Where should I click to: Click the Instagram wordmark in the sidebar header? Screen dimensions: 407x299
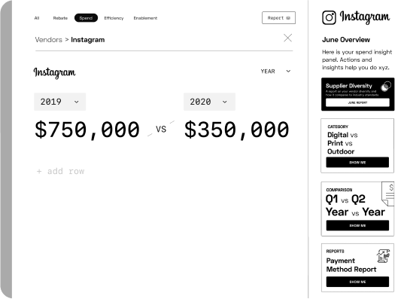(x=365, y=17)
